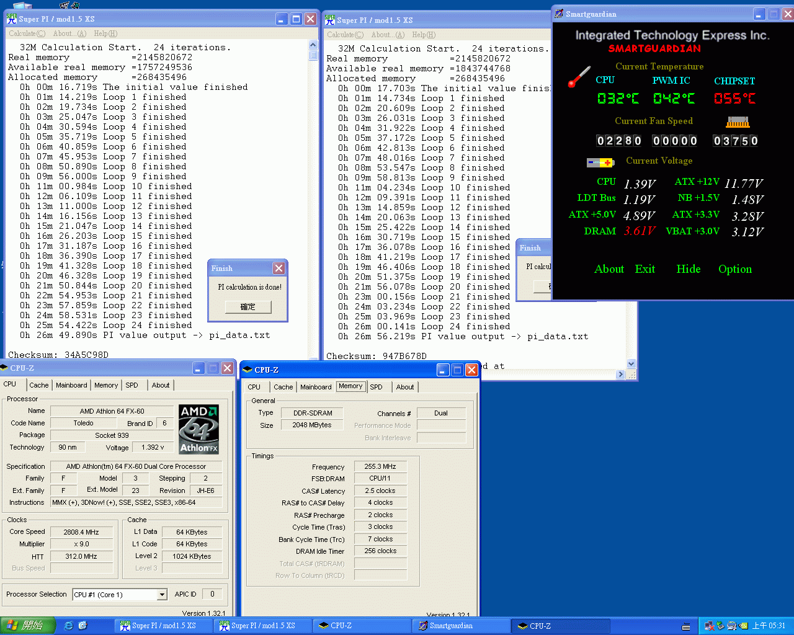Viewport: 794px width, 635px height.
Task: Click the scroll-right arrow in the right Super PI window
Action: 621,375
